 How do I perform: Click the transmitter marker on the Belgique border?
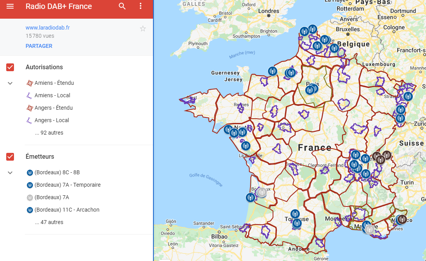334,48
